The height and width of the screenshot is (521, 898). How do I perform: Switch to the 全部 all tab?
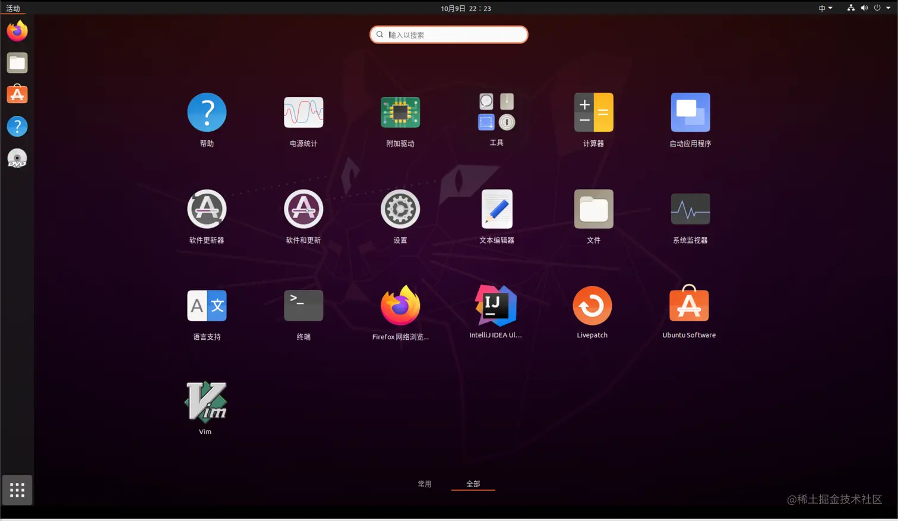[x=473, y=484]
